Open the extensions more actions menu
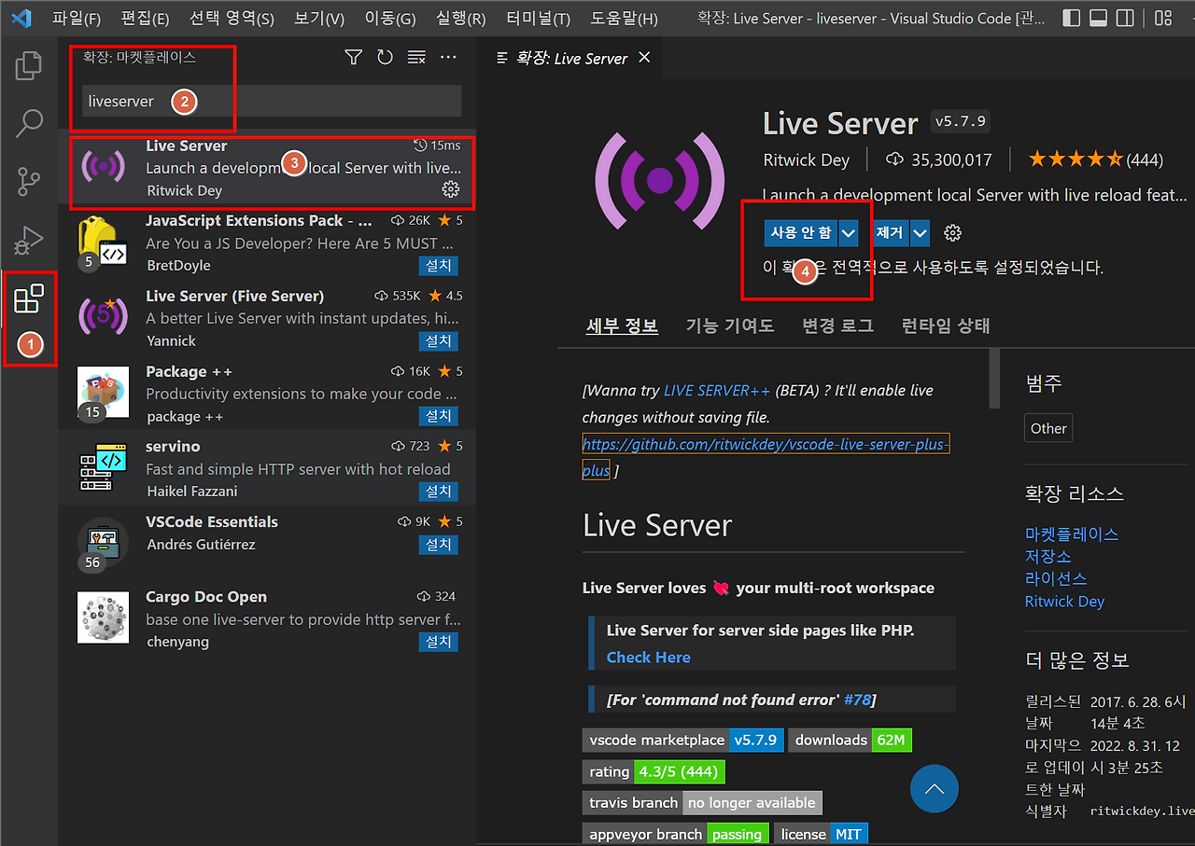1195x846 pixels. pos(448,57)
